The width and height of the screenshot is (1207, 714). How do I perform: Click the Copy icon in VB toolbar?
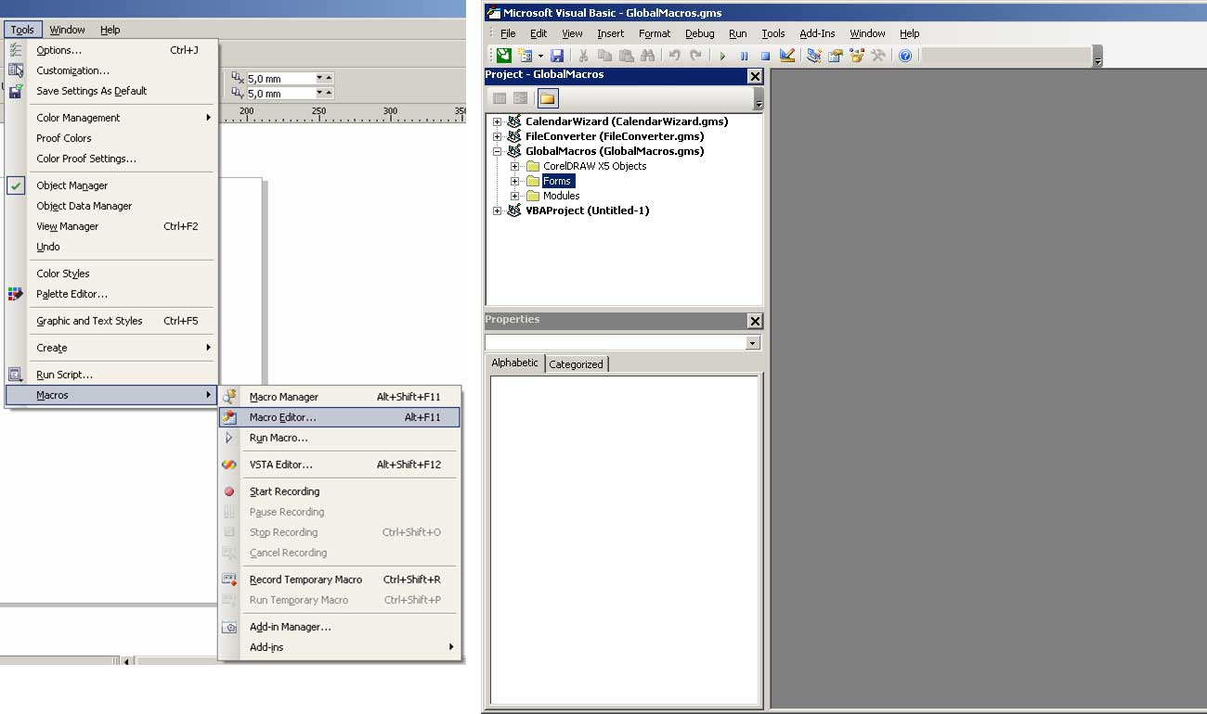605,56
